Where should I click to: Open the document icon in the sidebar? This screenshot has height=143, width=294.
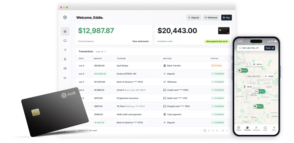65,59
